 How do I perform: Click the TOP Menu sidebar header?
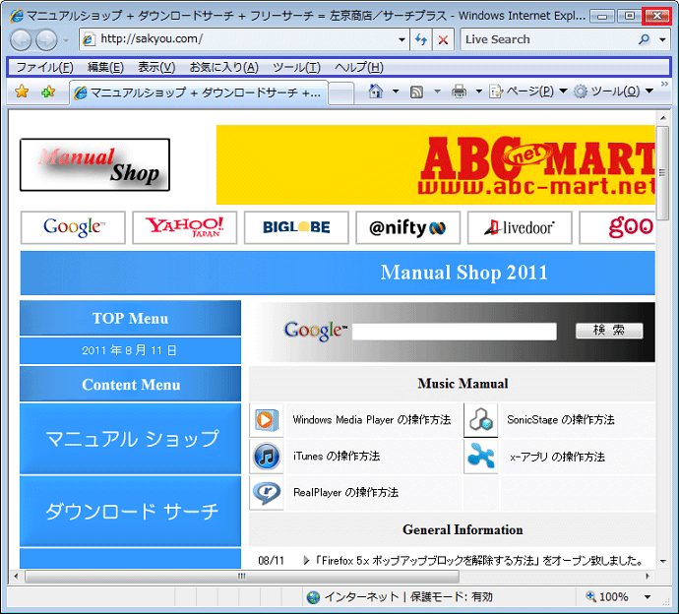coord(130,318)
